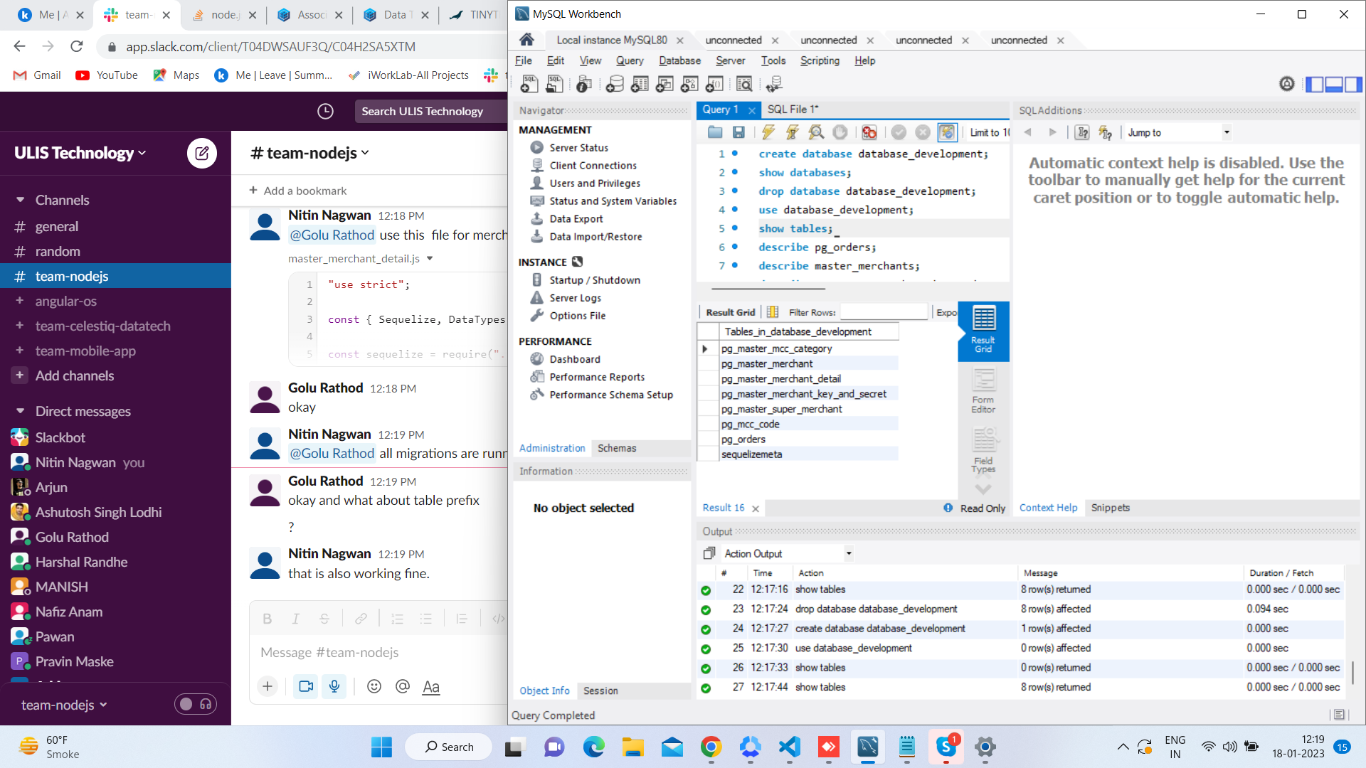
Task: Open the Database menu
Action: [679, 60]
